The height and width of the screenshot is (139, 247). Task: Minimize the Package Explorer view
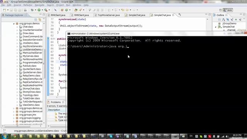(41, 15)
